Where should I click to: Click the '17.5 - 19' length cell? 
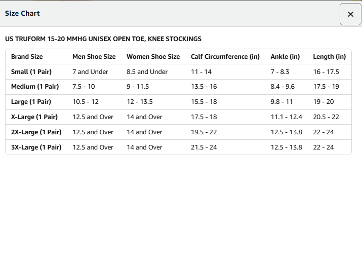coord(326,87)
